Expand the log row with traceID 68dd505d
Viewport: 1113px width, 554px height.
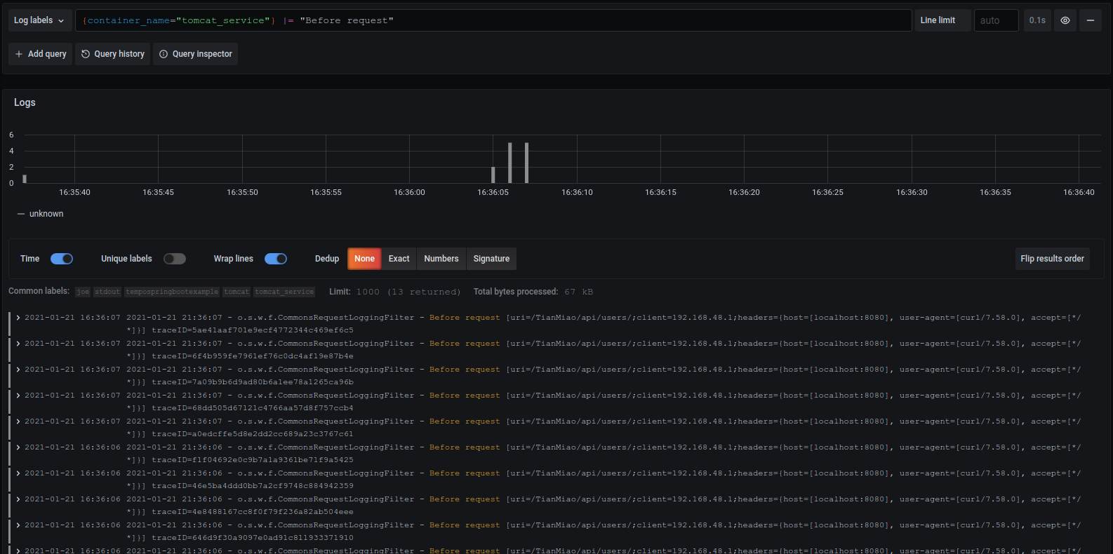point(18,396)
